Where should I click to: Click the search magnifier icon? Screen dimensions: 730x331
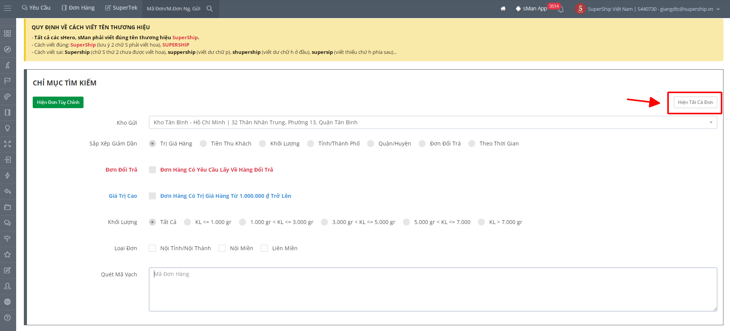coord(210,8)
